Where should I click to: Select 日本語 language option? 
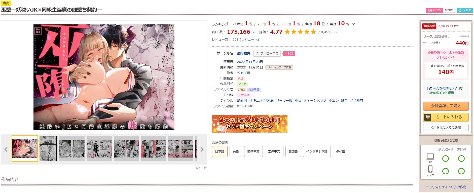tap(220, 151)
